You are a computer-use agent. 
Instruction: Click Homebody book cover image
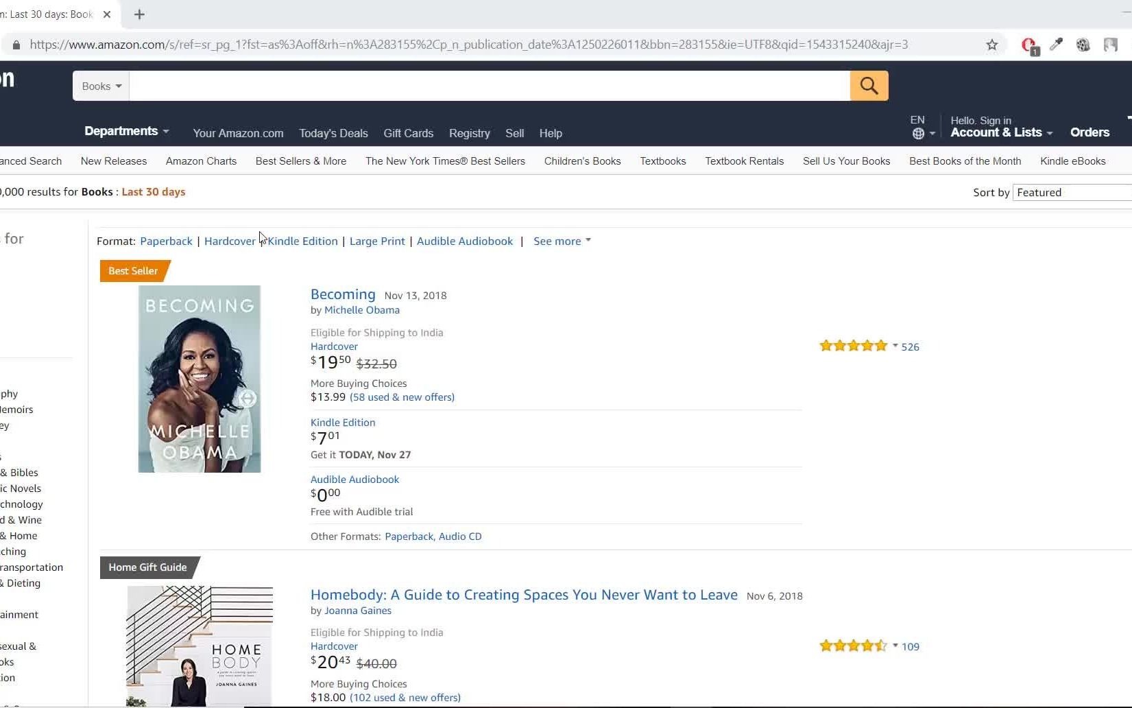point(200,646)
